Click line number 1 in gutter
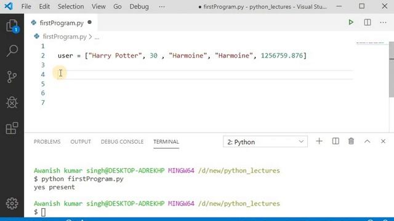The height and width of the screenshot is (221, 394). 42,46
